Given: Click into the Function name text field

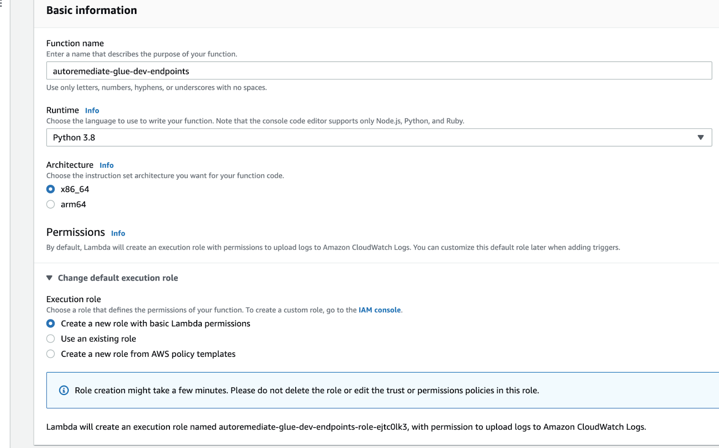Looking at the screenshot, I should tap(378, 71).
